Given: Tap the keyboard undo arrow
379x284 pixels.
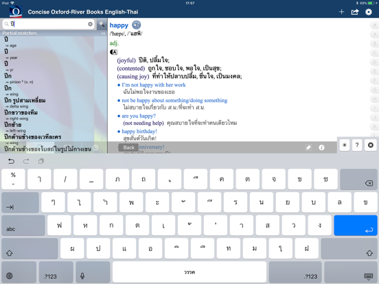Looking at the screenshot, I should [11, 161].
